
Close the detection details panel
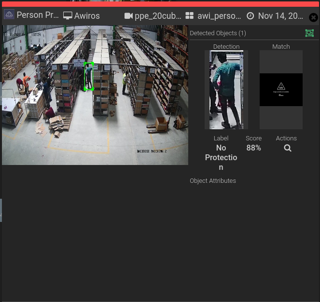tap(313, 17)
